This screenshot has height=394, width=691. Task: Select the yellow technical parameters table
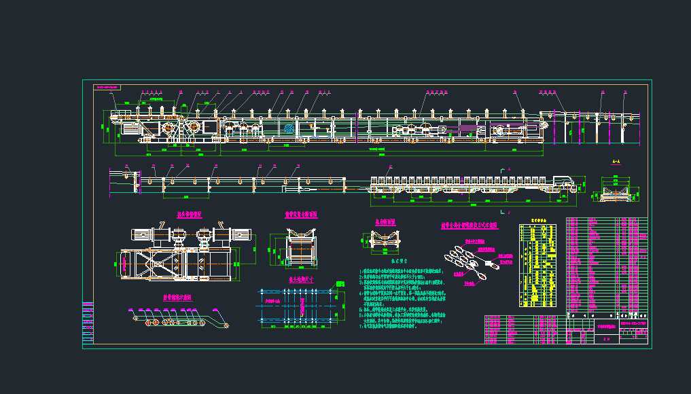coord(537,266)
